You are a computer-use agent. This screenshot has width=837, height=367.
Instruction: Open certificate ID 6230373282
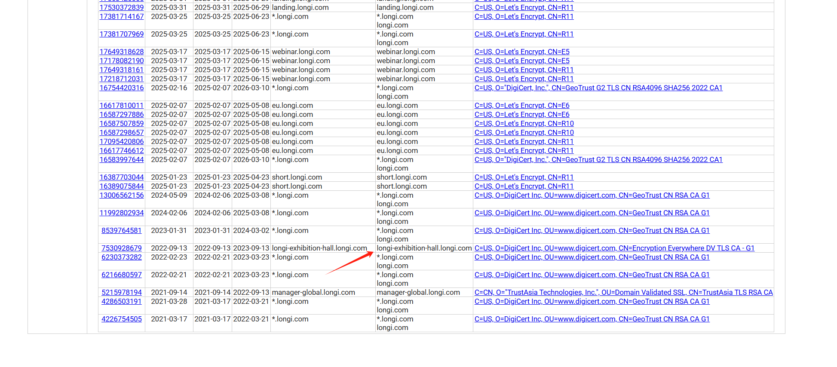tap(122, 257)
